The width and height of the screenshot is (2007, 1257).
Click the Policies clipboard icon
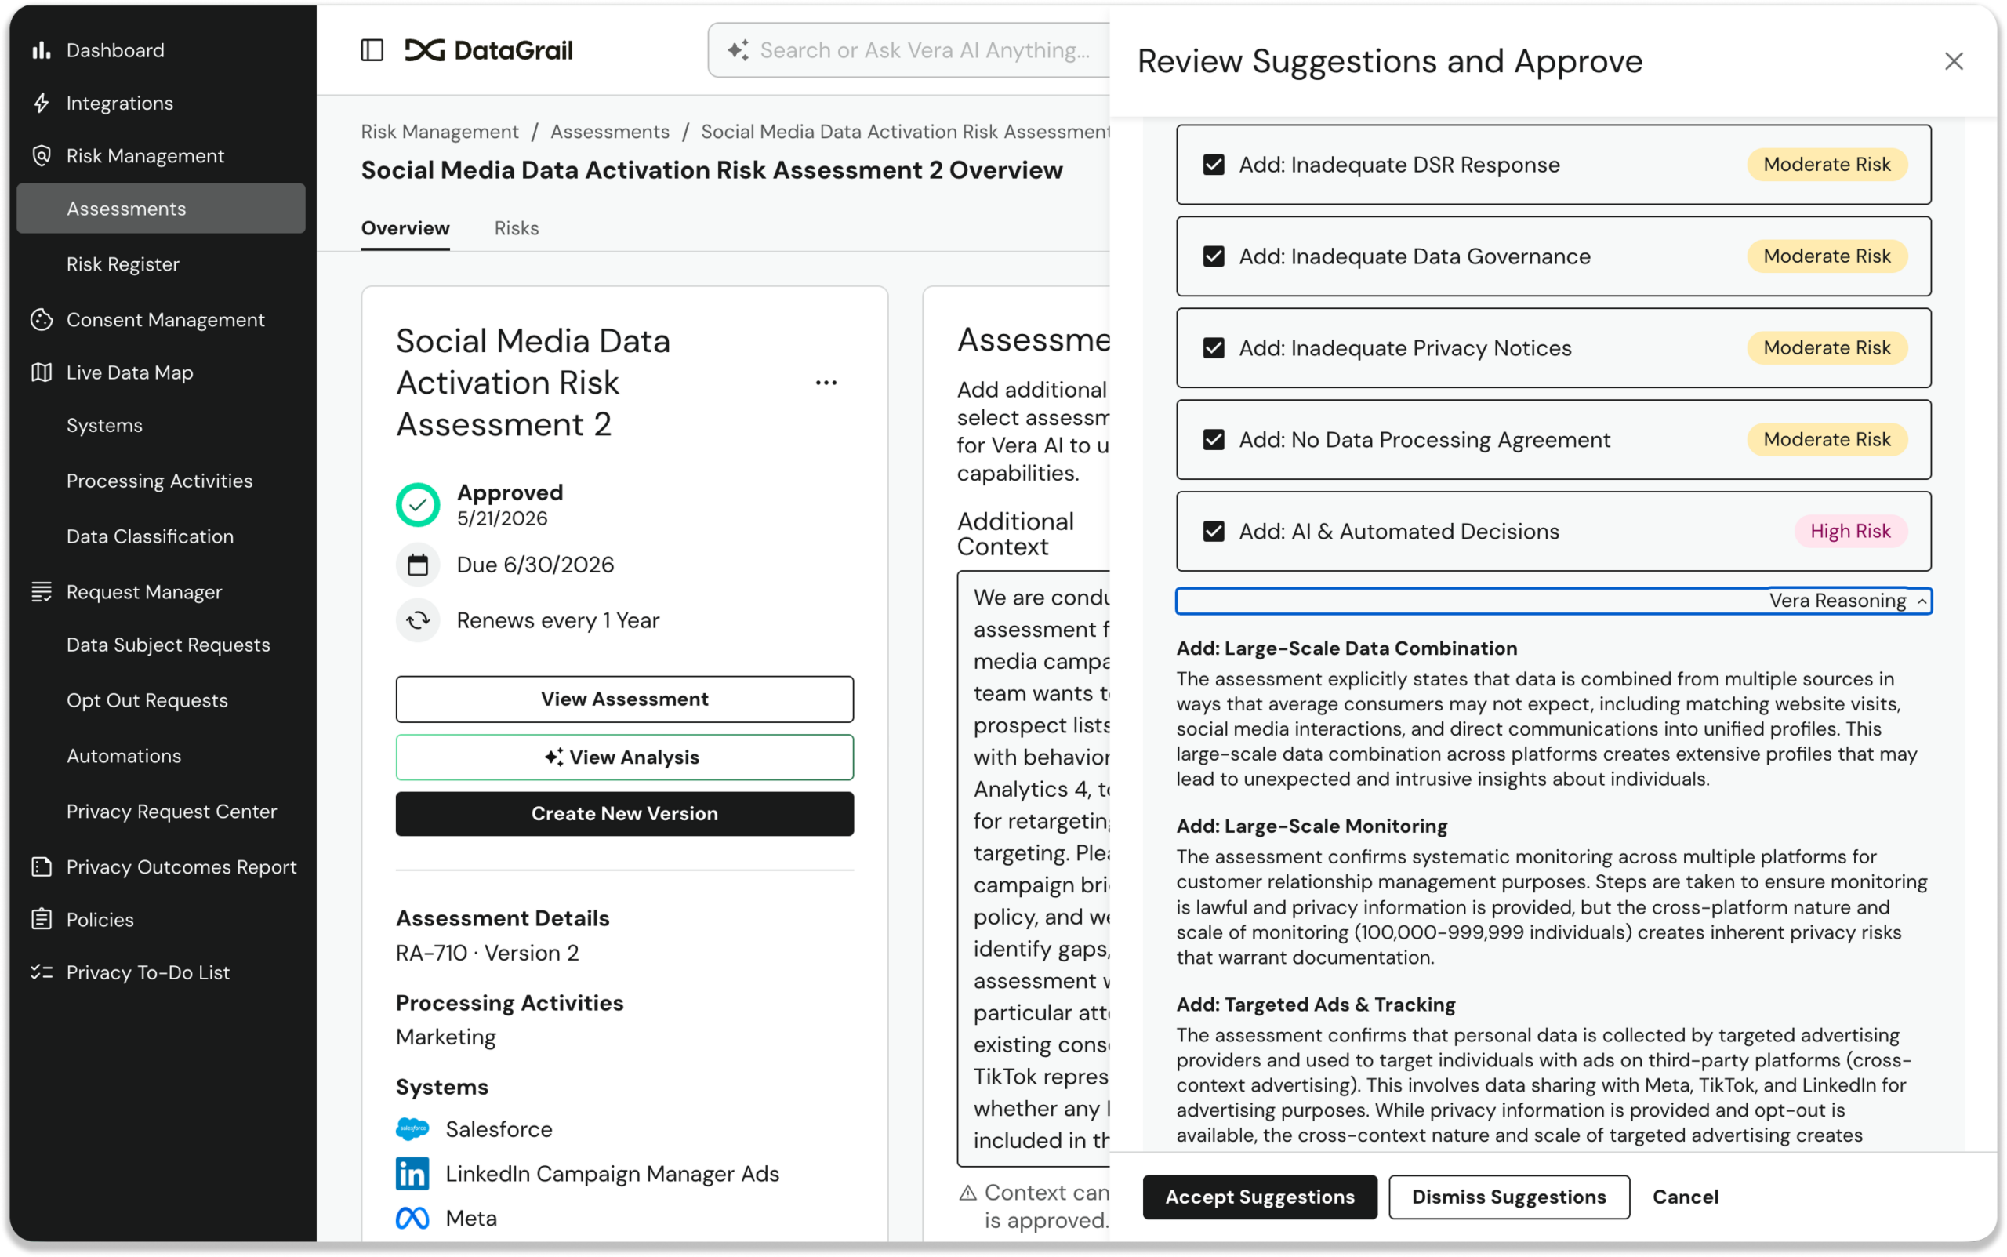point(41,920)
